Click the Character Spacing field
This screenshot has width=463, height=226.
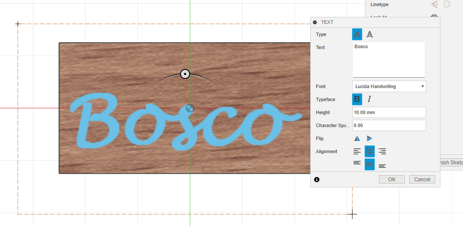pos(389,125)
